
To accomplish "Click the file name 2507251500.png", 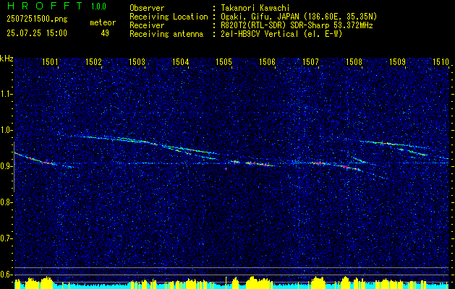I will (37, 19).
